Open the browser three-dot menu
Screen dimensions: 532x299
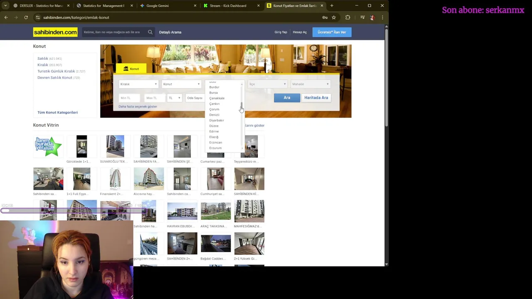coord(382,17)
